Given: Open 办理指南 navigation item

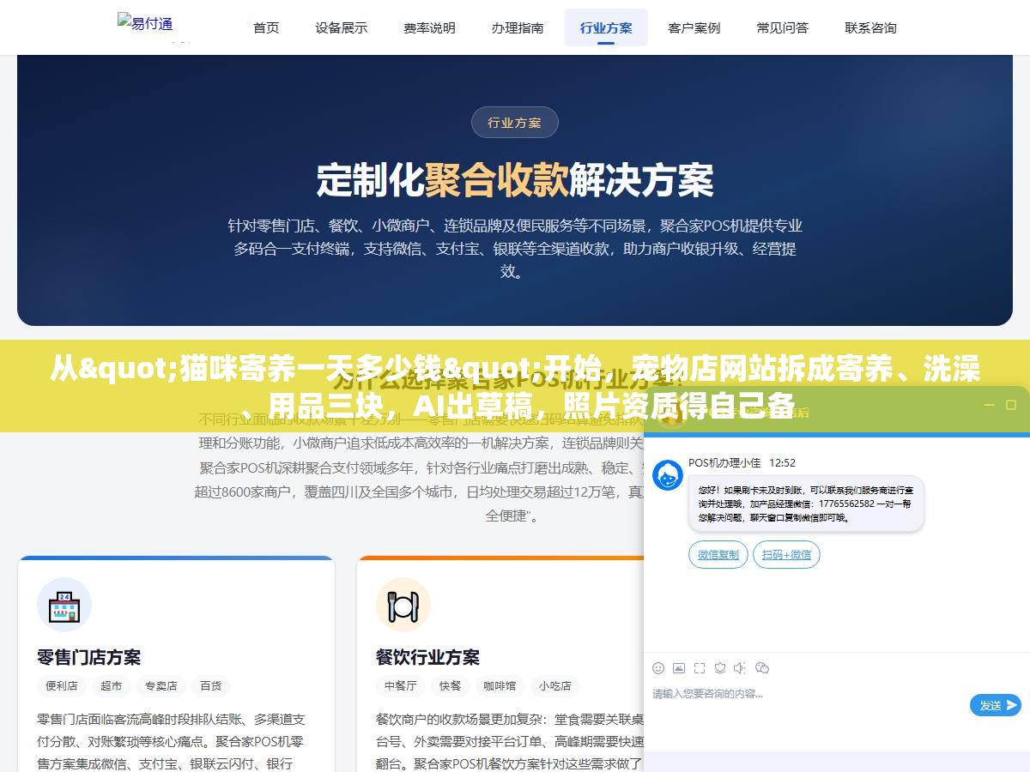Looking at the screenshot, I should 518,27.
